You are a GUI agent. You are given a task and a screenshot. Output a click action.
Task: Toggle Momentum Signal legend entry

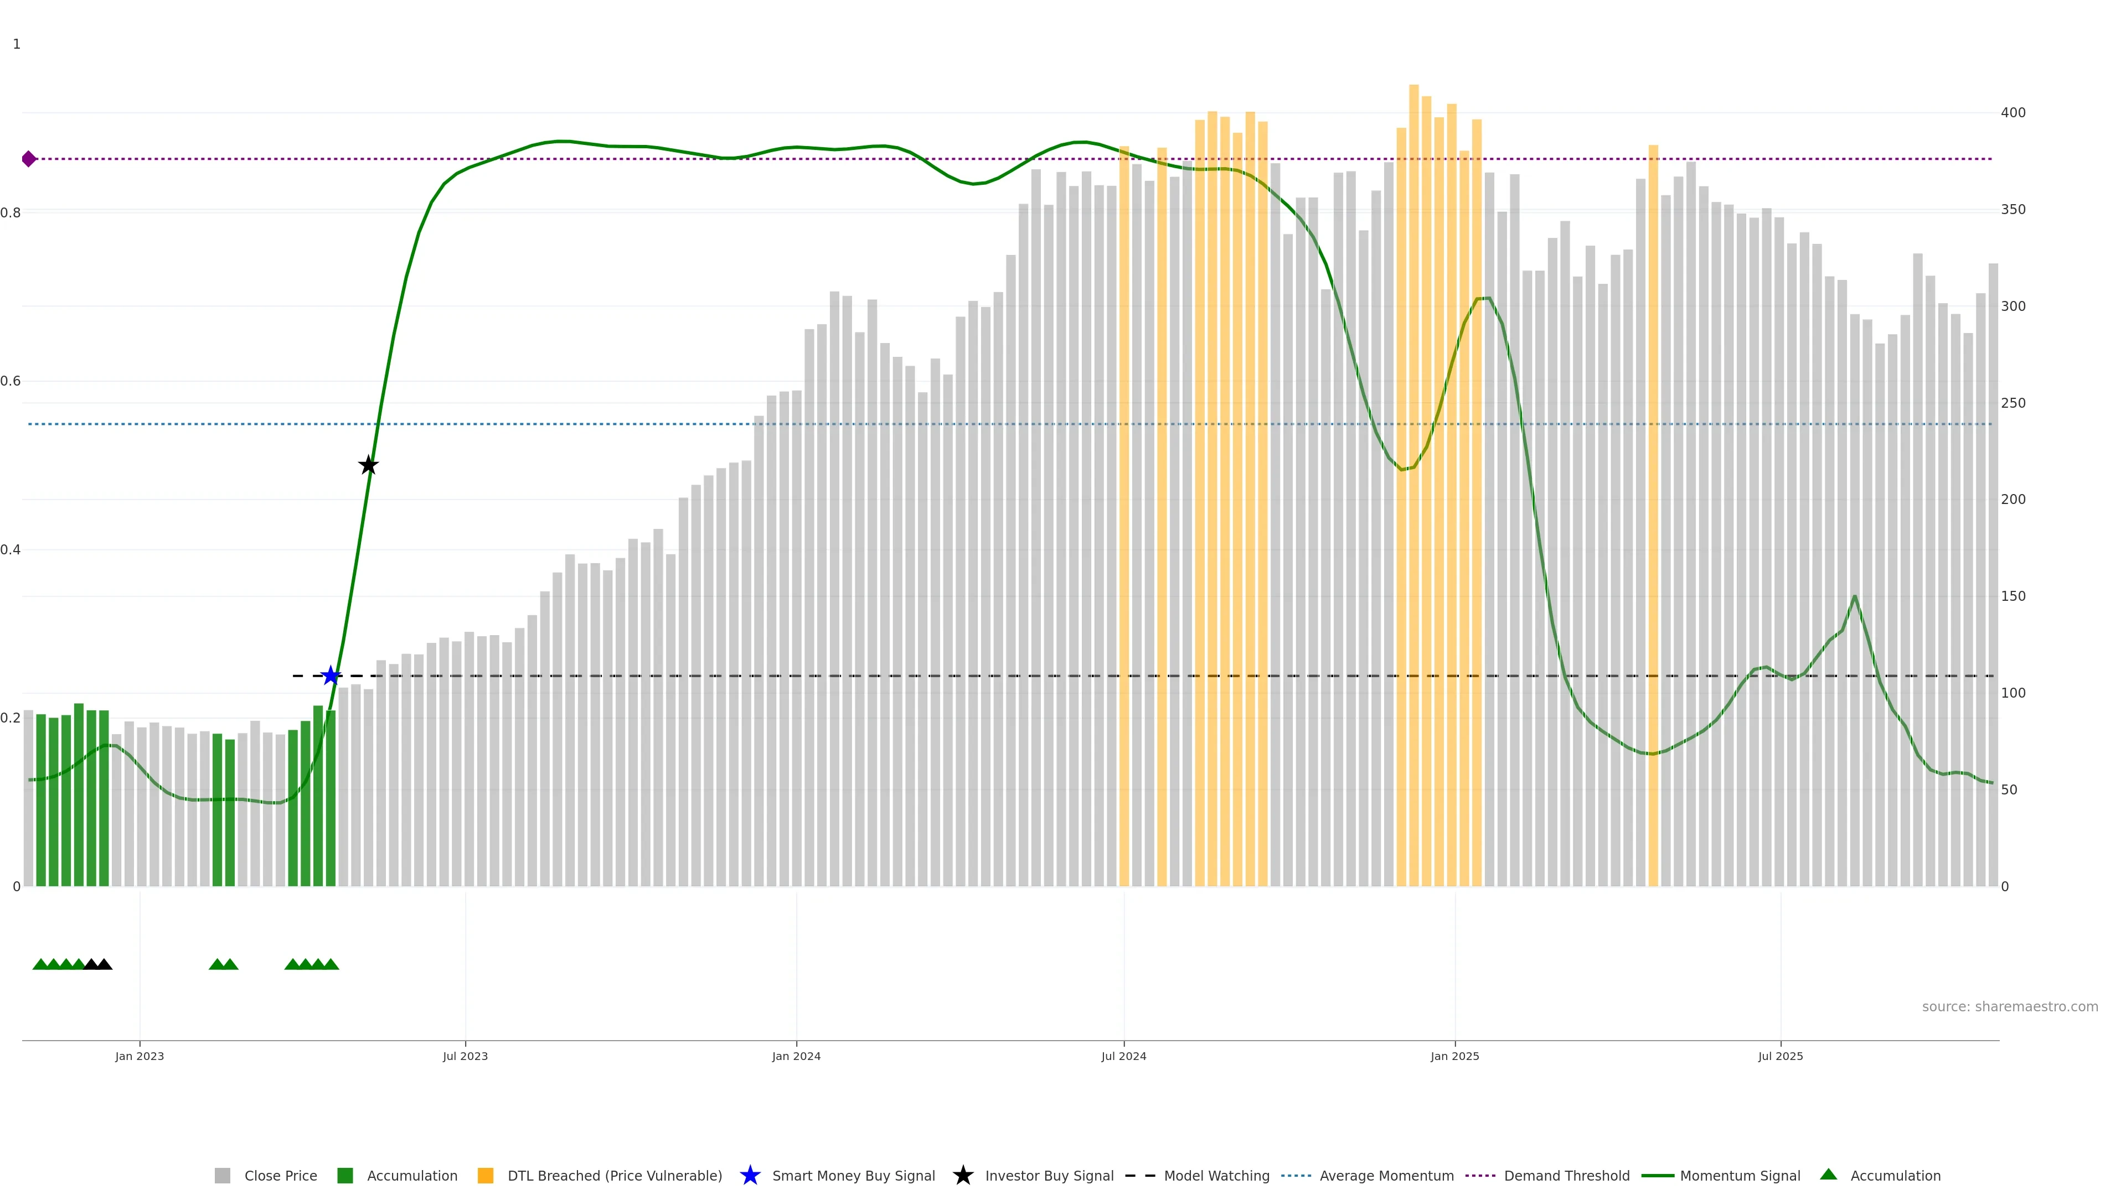coord(1740,1175)
